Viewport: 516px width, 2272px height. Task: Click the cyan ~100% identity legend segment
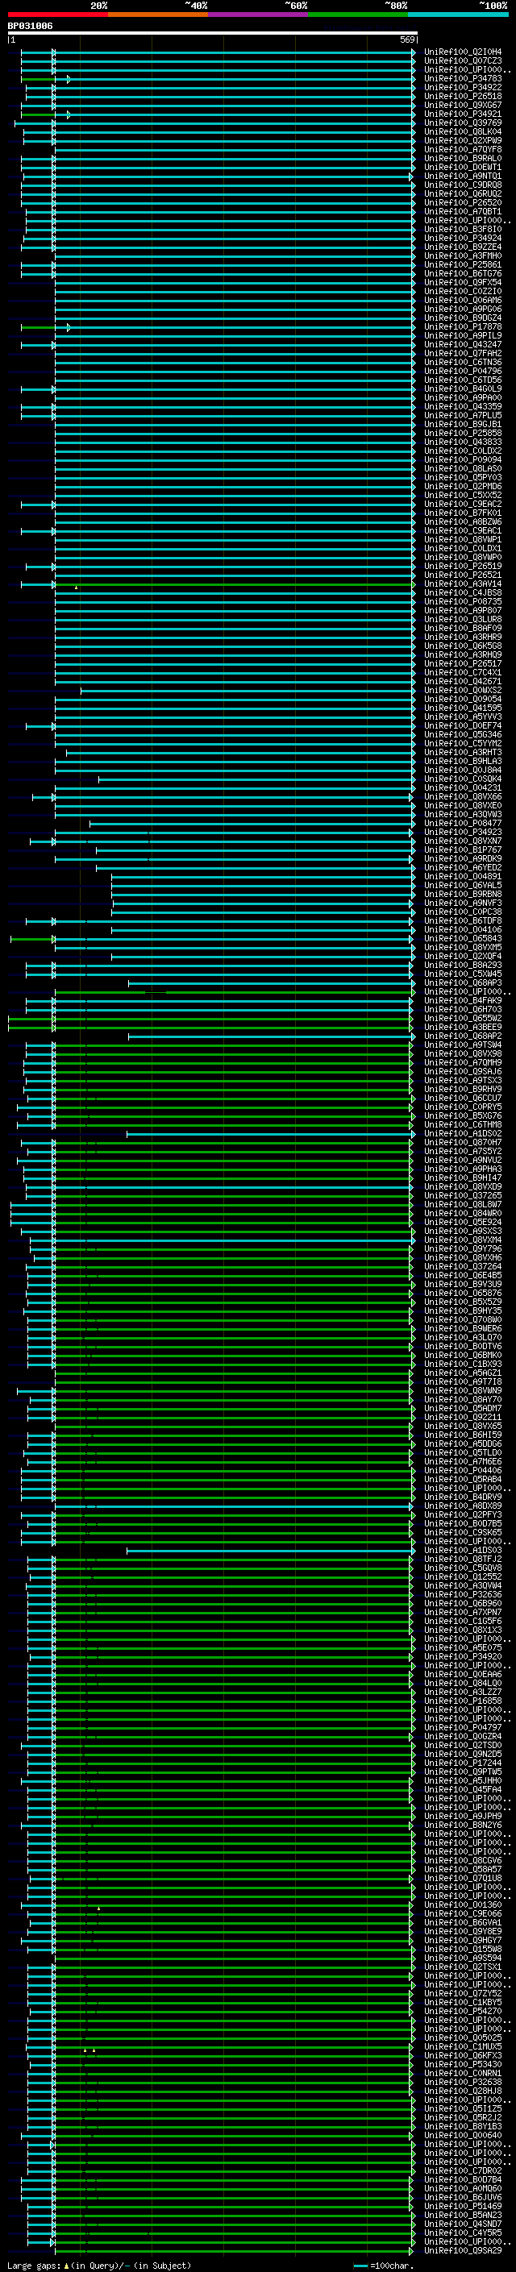tap(459, 15)
